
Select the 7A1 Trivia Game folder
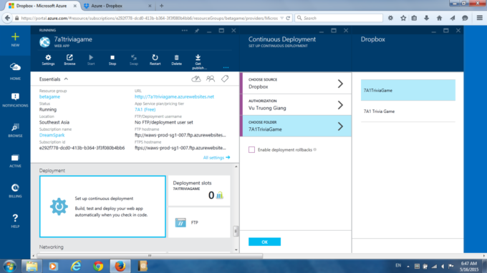[x=408, y=111]
